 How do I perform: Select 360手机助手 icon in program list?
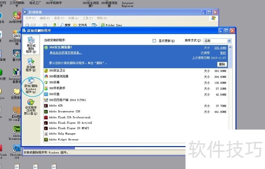point(46,88)
